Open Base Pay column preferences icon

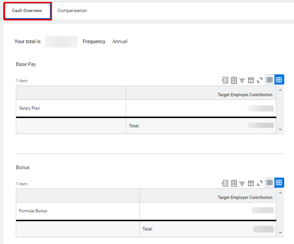point(251,80)
